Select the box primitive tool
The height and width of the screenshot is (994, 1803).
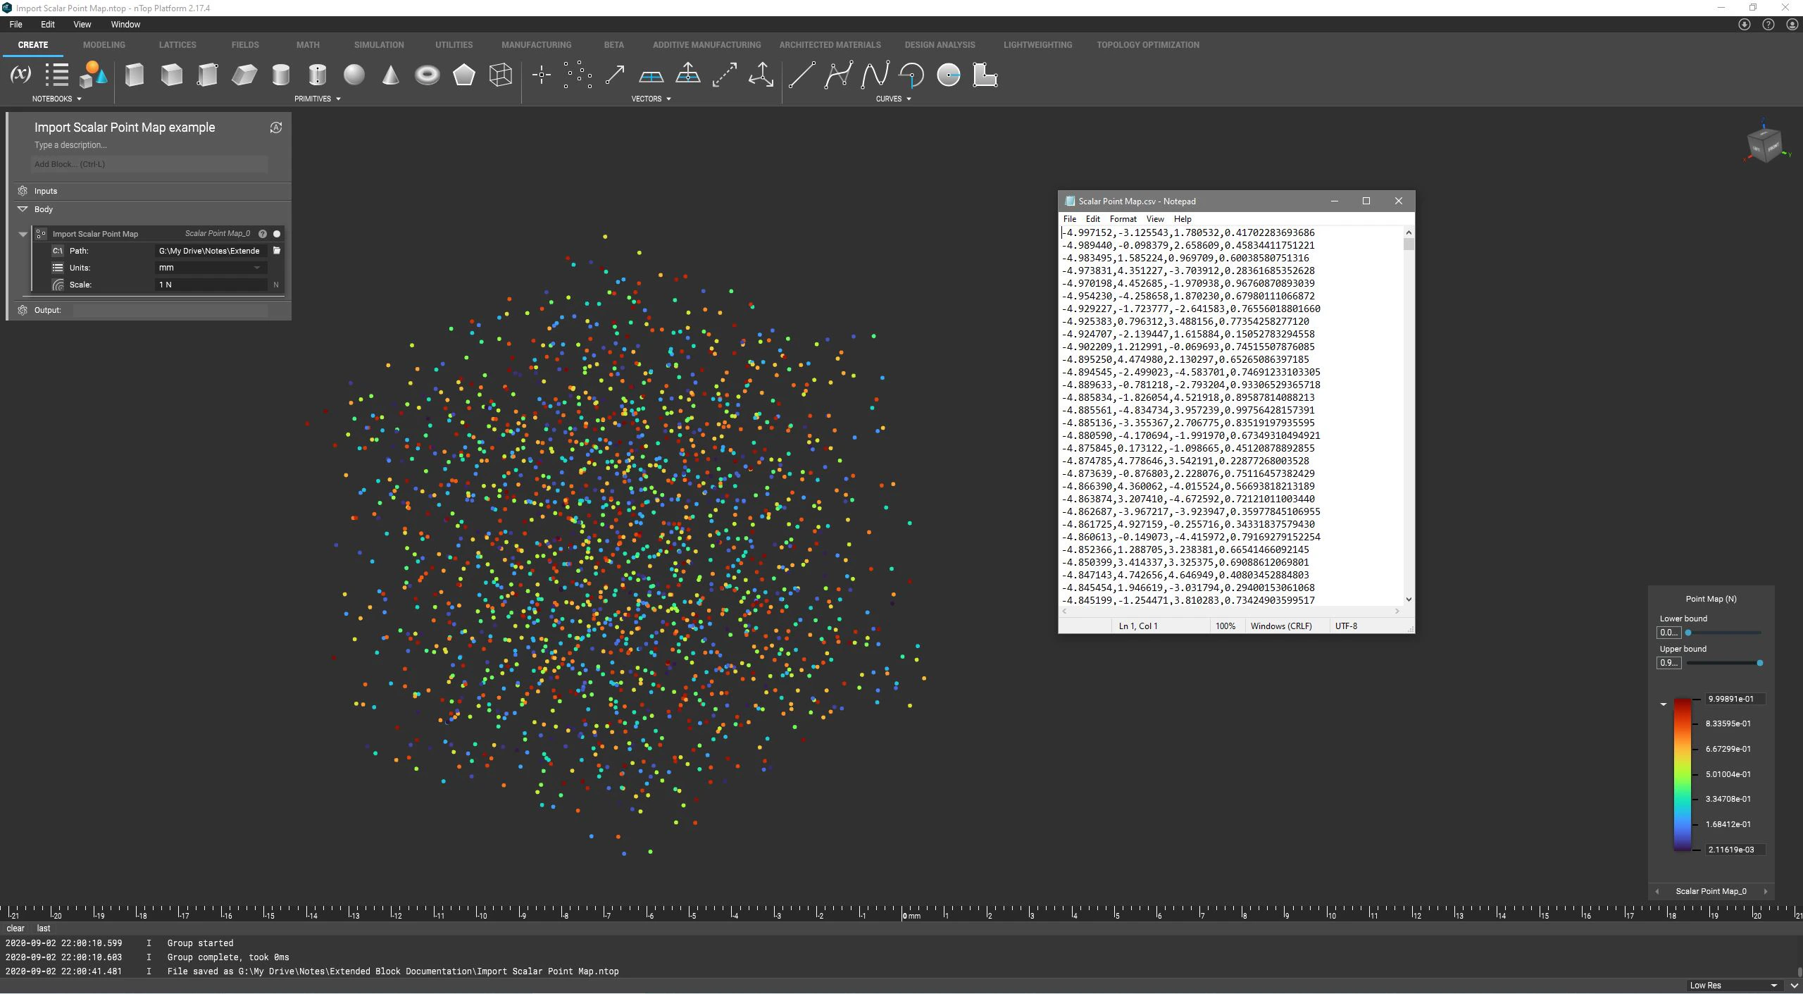click(135, 75)
